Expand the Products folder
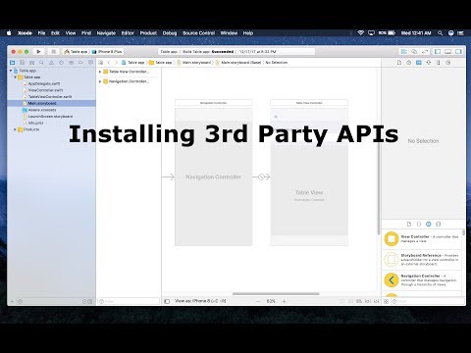The image size is (471, 353). [15, 129]
